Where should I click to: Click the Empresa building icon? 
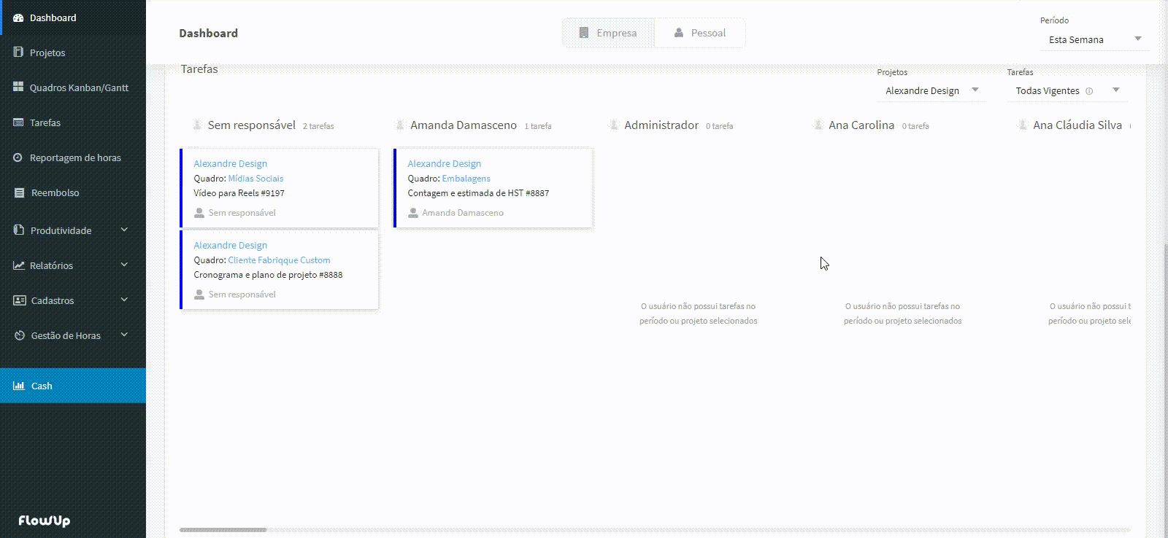[583, 33]
